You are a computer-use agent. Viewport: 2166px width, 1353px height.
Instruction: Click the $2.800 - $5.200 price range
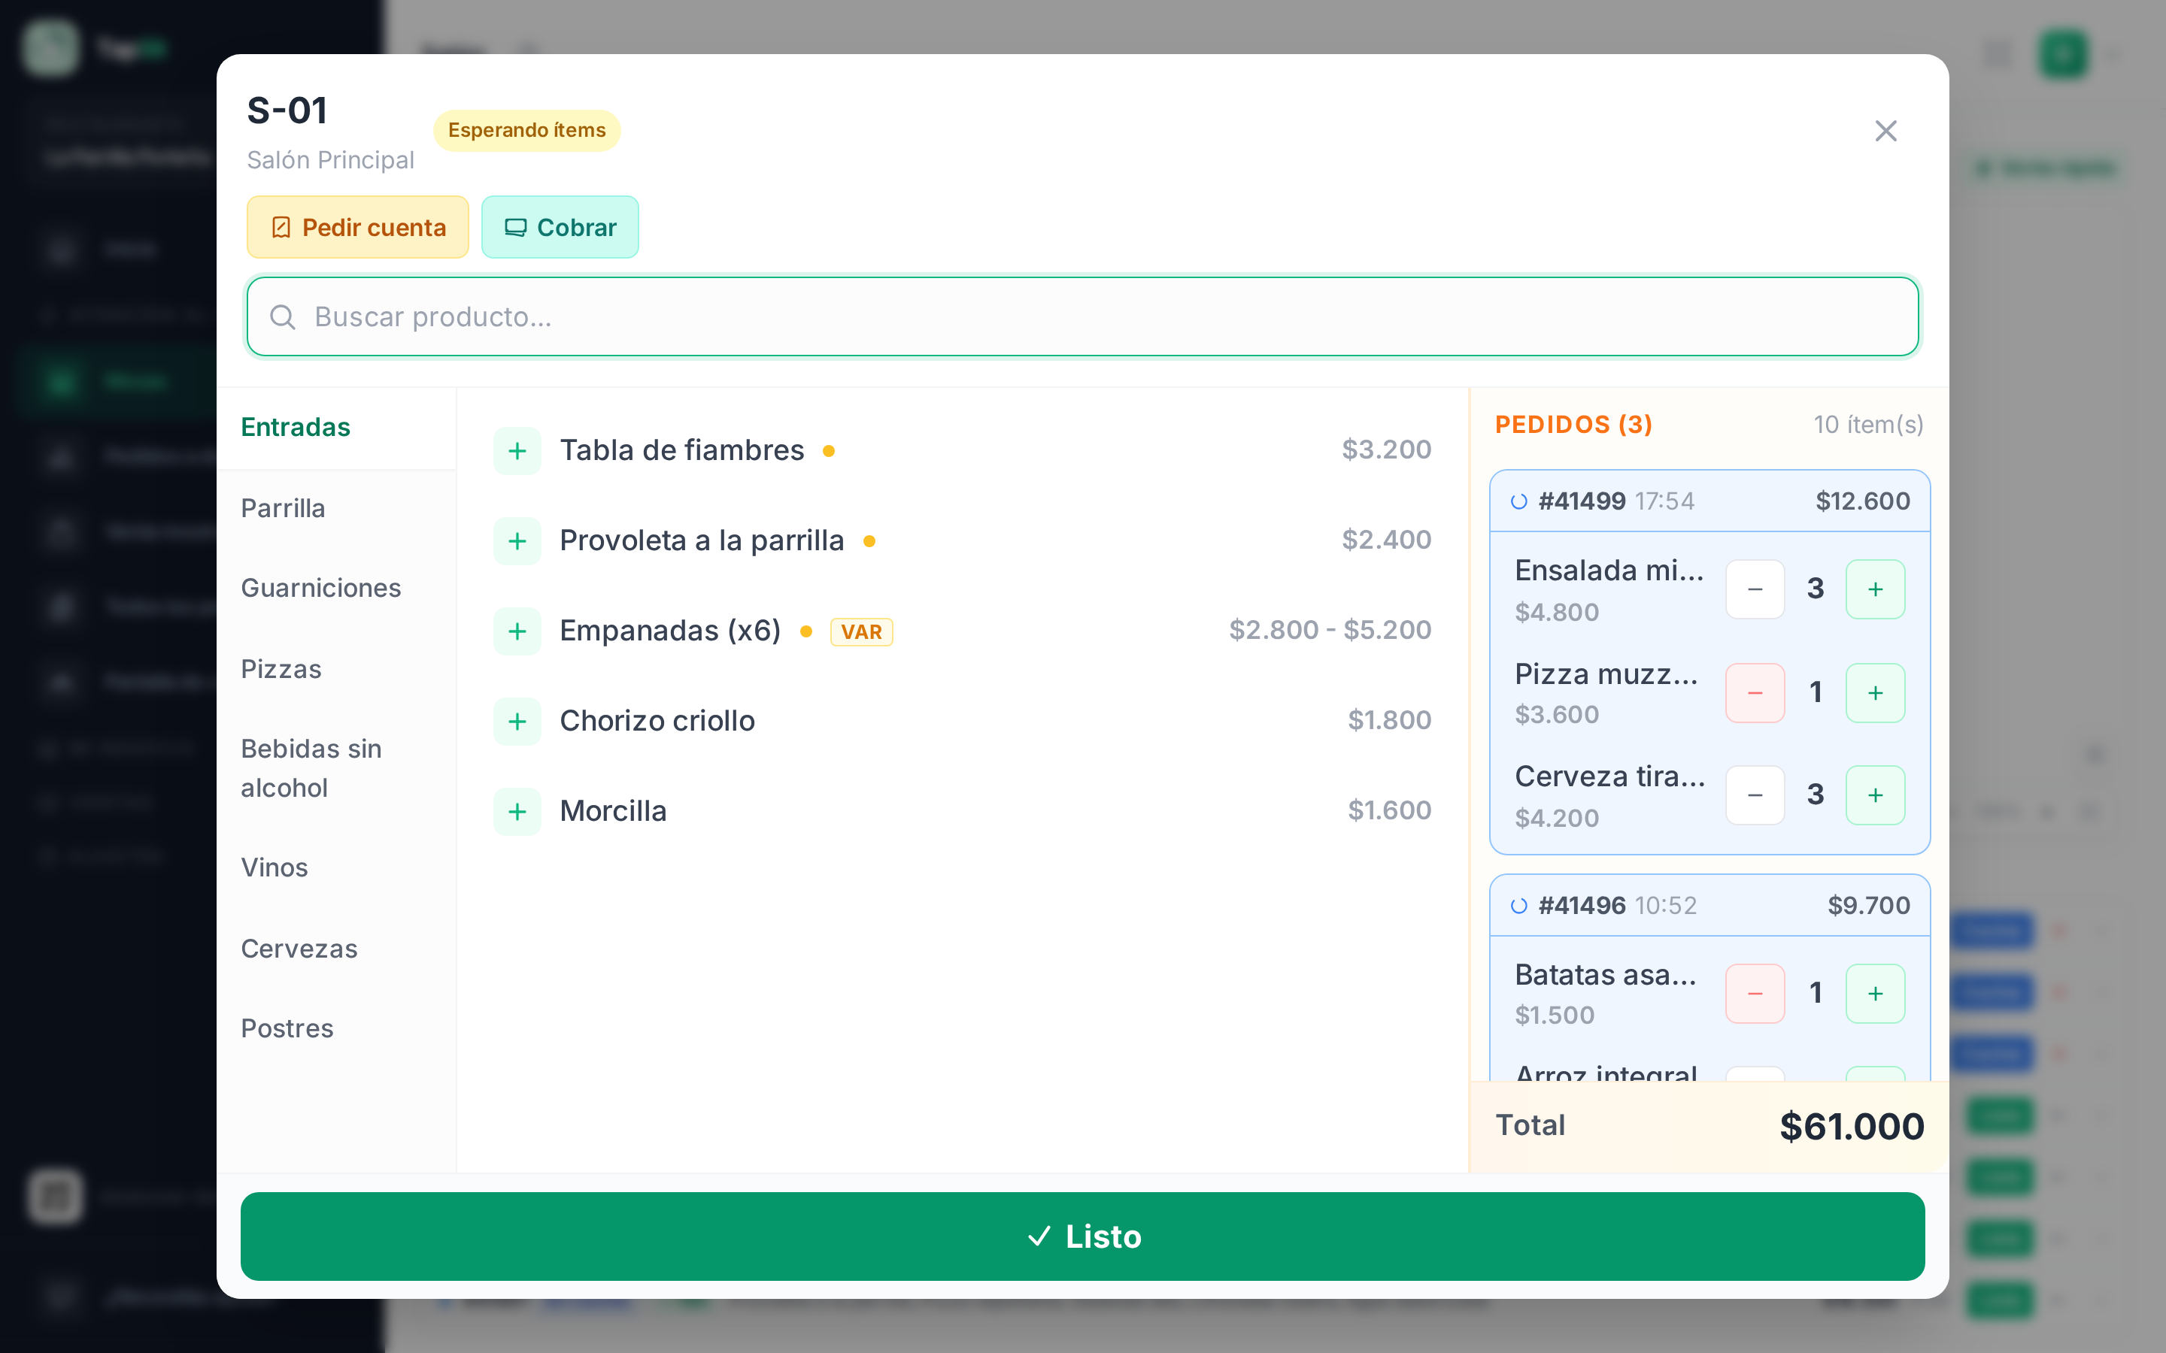pyautogui.click(x=1330, y=630)
